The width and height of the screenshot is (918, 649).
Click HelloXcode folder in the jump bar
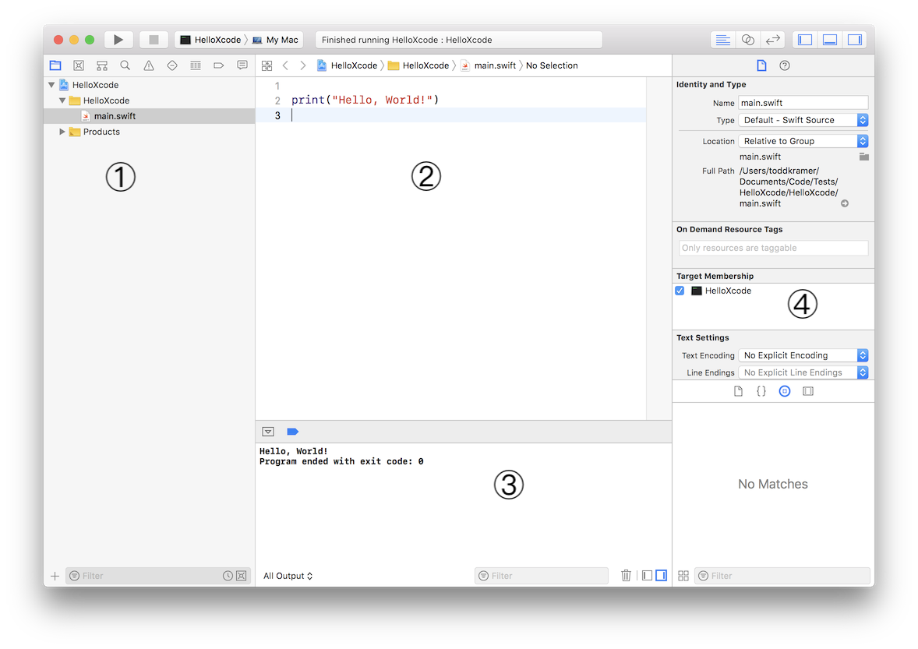(x=418, y=65)
